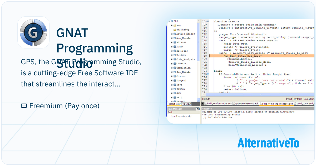Click the Unmodified status bar indicator
Image resolution: width=316 pixels, height=166 pixels.
point(309,99)
